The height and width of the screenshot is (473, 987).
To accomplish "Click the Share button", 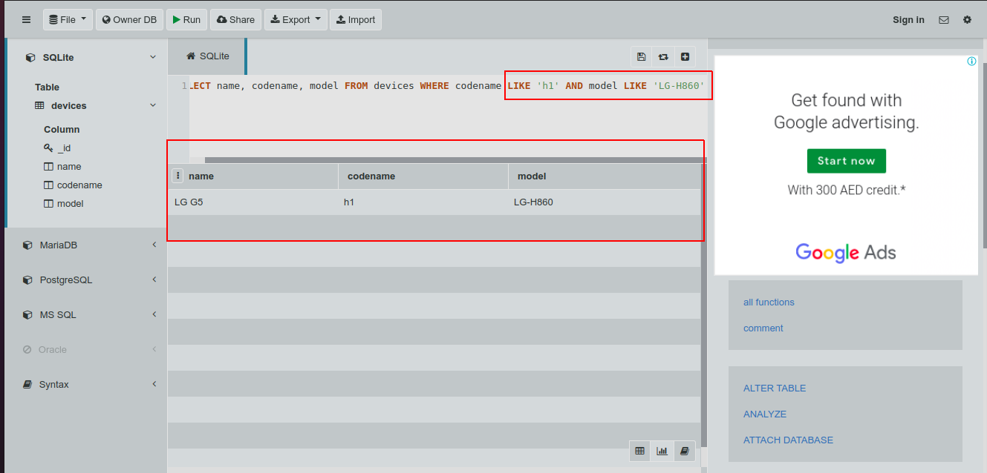I will pyautogui.click(x=235, y=20).
